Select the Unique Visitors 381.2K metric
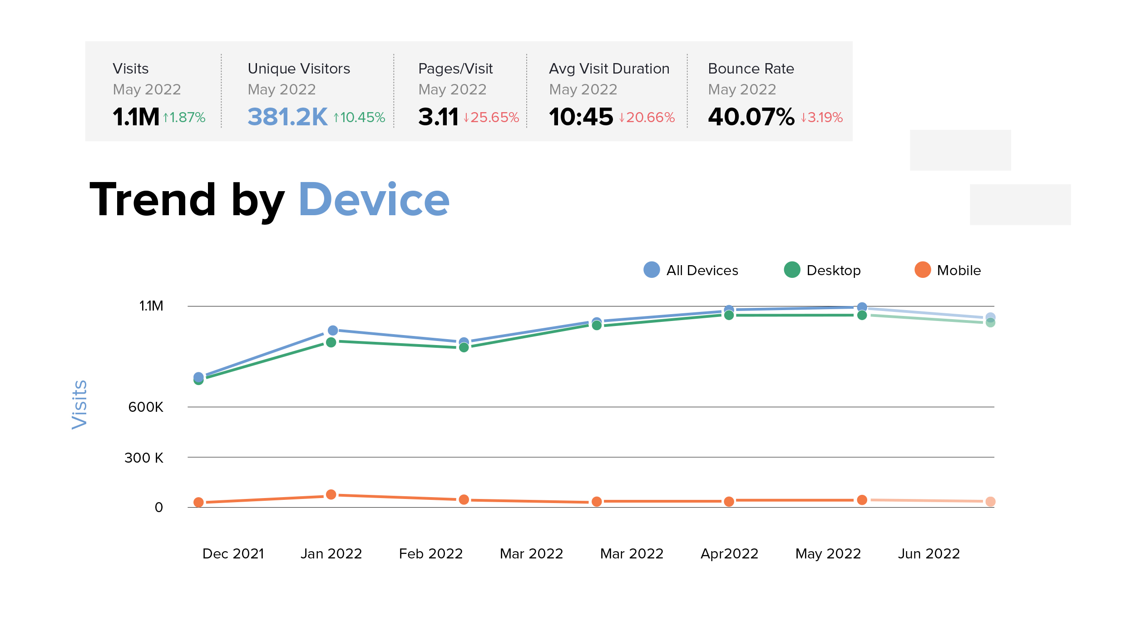Screen dimensions: 1126x622 tap(287, 117)
